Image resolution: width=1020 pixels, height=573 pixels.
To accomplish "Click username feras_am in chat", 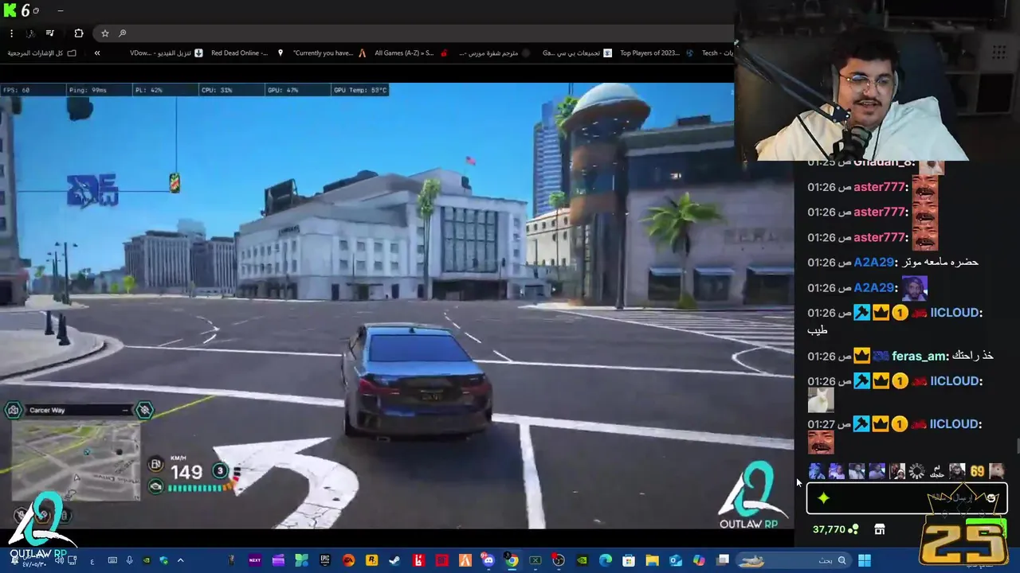I will 920,356.
